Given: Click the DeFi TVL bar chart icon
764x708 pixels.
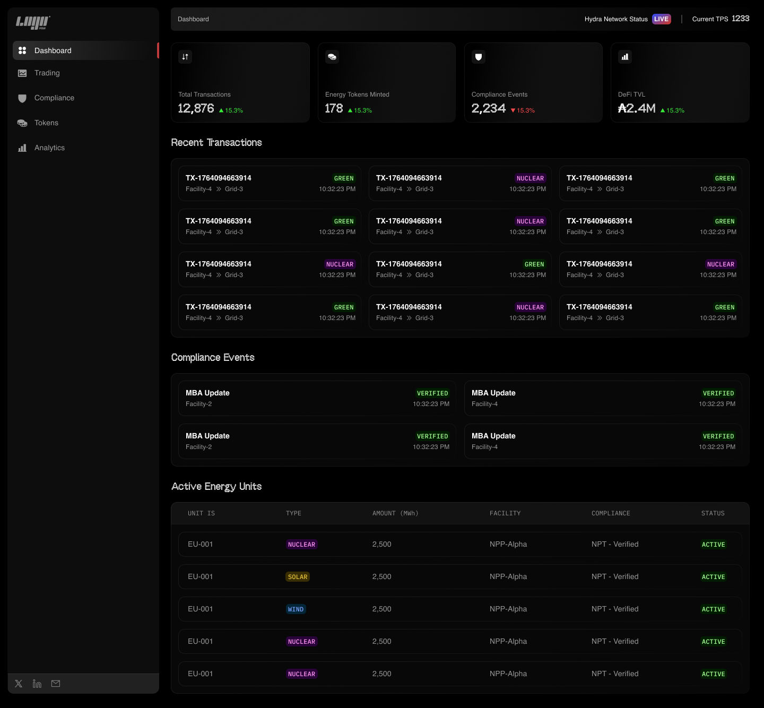Looking at the screenshot, I should point(625,57).
